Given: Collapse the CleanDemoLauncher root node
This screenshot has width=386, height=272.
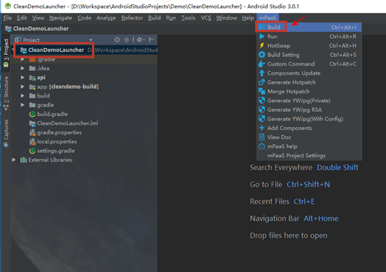Looking at the screenshot, I should pyautogui.click(x=13, y=50).
